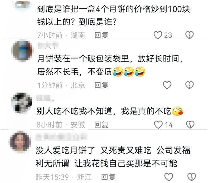
Task: Like the Anhui comment with 14 likes
Action: pyautogui.click(x=158, y=125)
